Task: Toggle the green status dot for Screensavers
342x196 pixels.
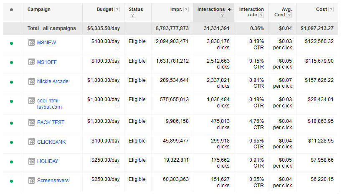Action: pos(11,181)
